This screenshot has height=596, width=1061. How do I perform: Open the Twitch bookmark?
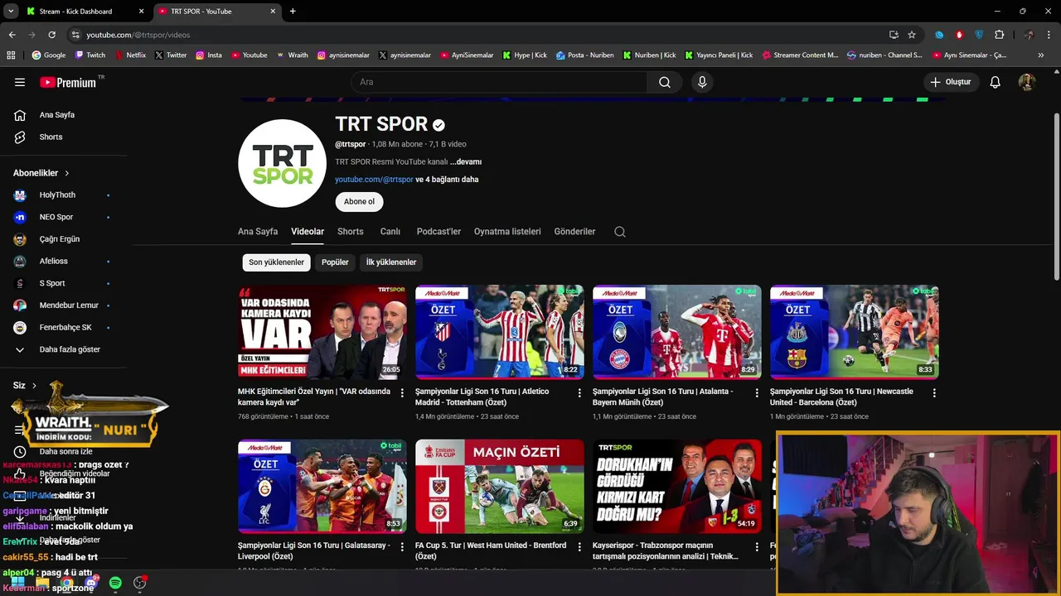[x=90, y=55]
